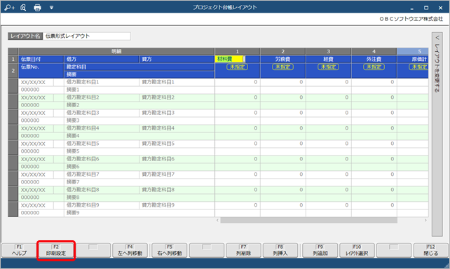Click 未指定 button under 原価計
The width and height of the screenshot is (450, 269).
tap(418, 67)
